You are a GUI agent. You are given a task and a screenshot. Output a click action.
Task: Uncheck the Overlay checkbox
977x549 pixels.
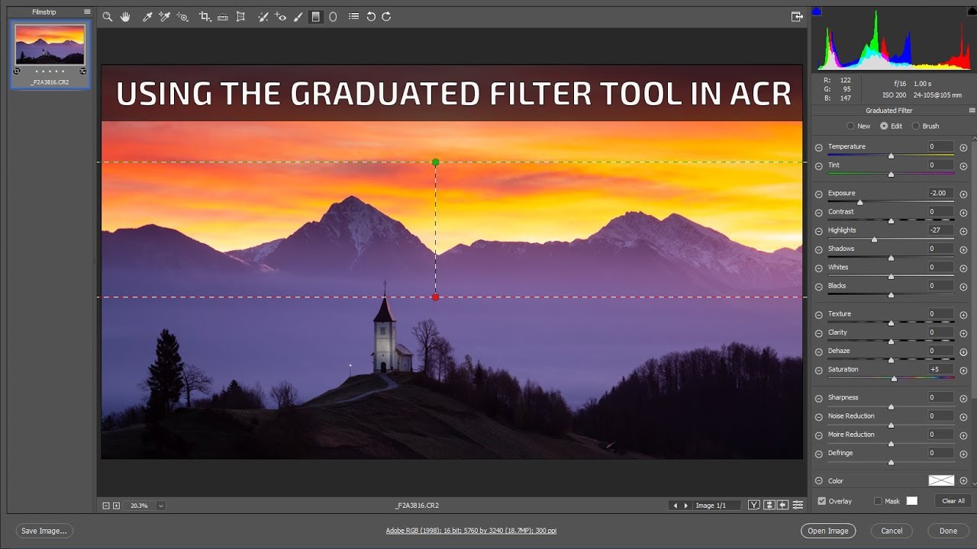(821, 501)
